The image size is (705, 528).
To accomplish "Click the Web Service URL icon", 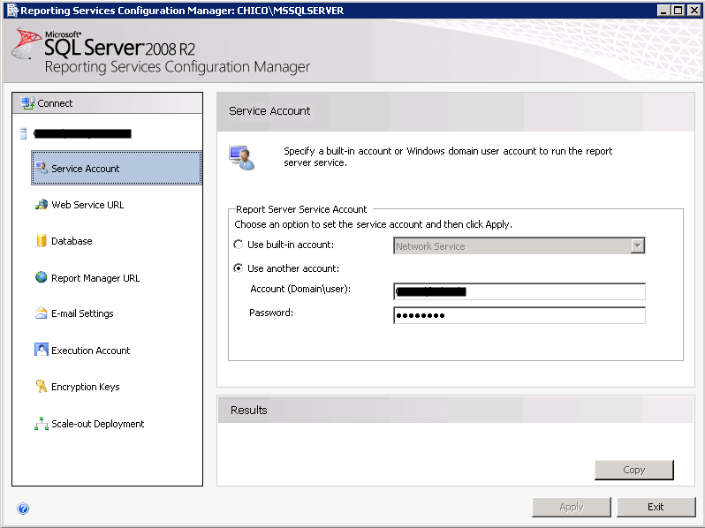I will [x=42, y=205].
